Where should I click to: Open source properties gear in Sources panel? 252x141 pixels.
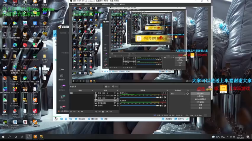pyautogui.click(x=103, y=112)
